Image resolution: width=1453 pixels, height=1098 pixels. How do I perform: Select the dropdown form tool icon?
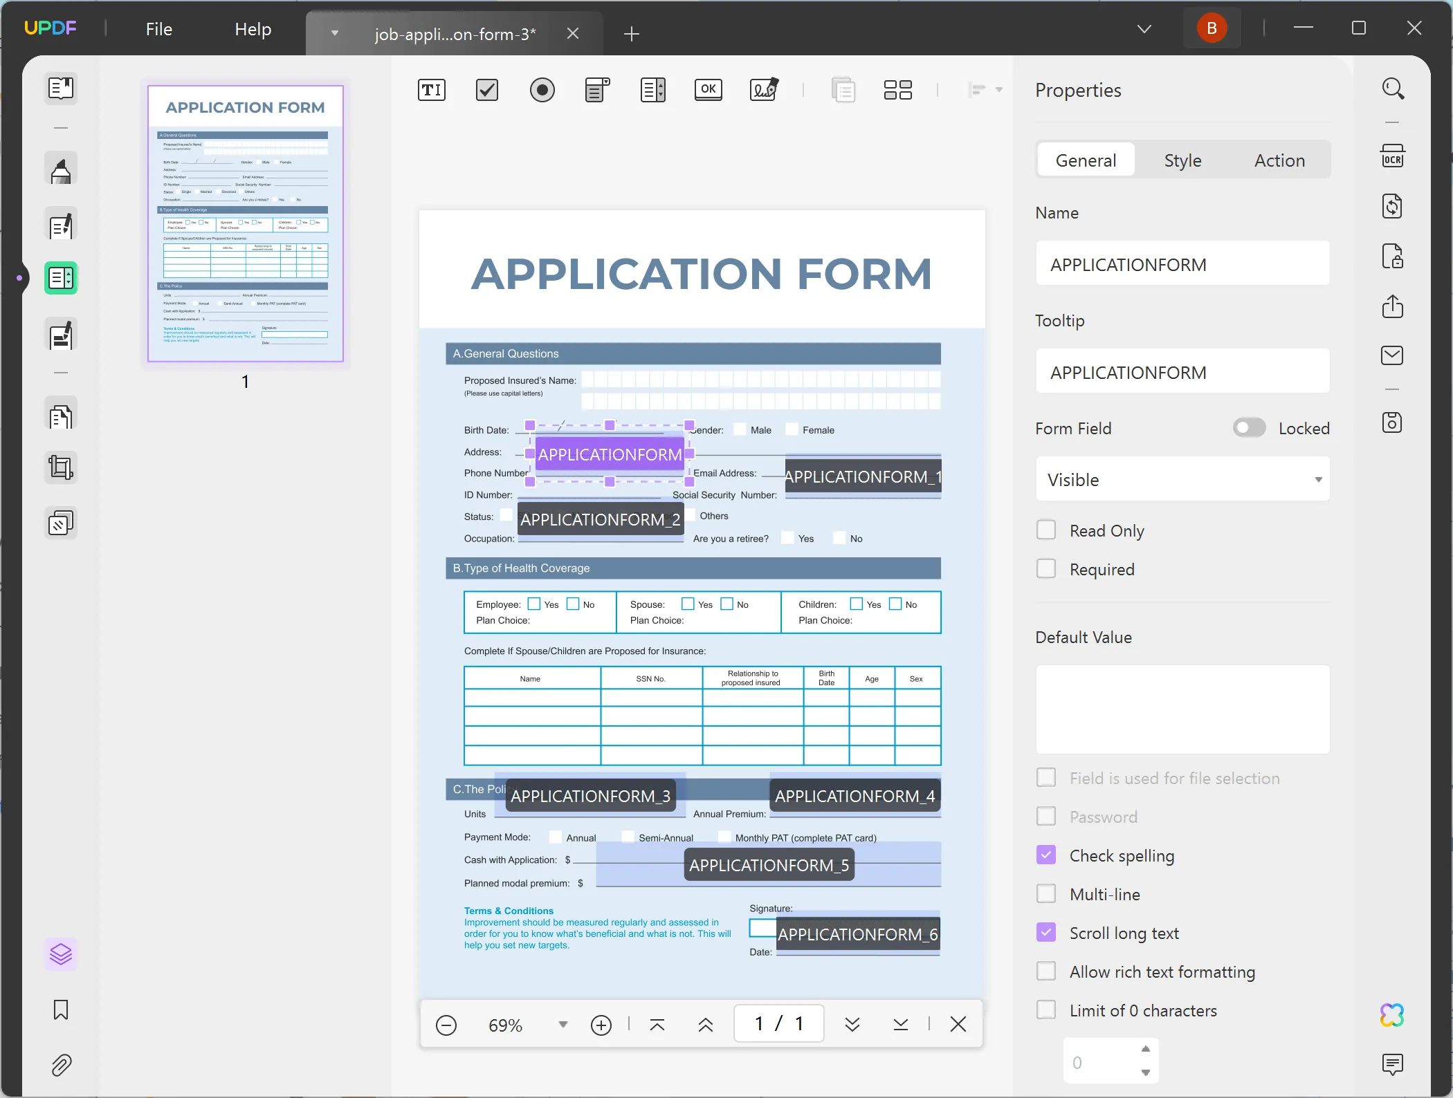(x=596, y=89)
